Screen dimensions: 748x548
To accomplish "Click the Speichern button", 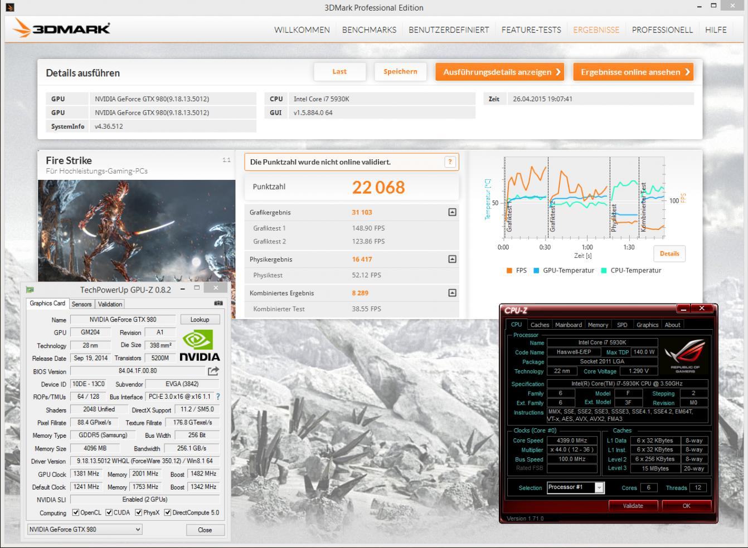I will (x=400, y=72).
